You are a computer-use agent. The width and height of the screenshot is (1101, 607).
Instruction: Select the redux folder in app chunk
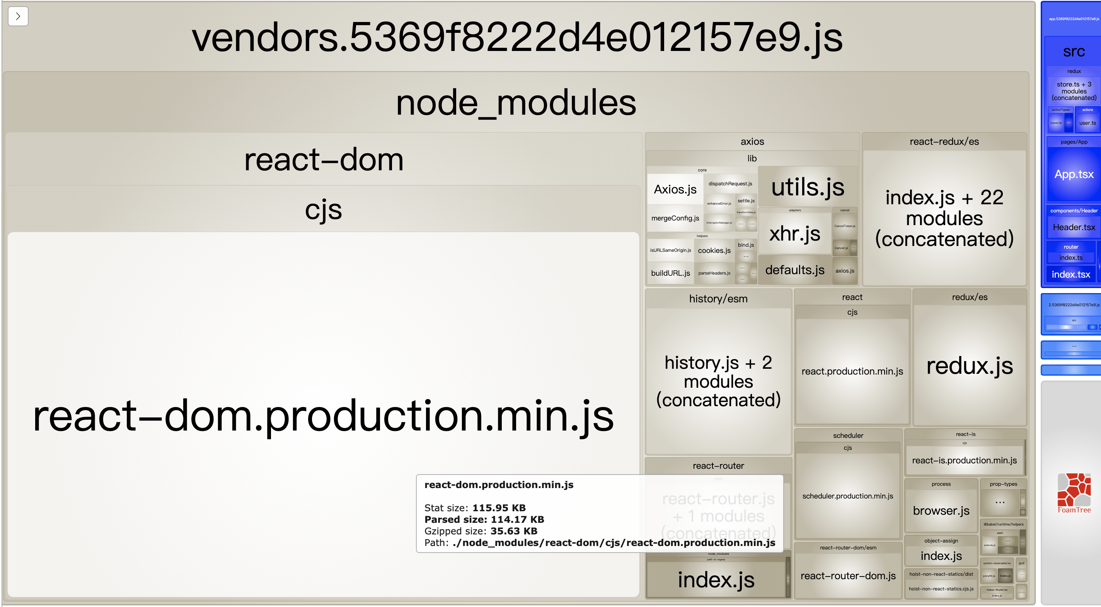(1074, 71)
